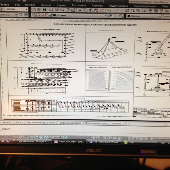The image size is (170, 170).
Task: Click the New drawing icon
Action: click(34, 9)
